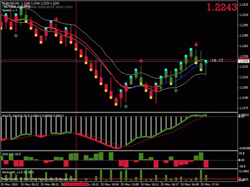Click the MetaTrader MetaQuotes copyright text
The width and height of the screenshot is (250, 187).
click(39, 179)
